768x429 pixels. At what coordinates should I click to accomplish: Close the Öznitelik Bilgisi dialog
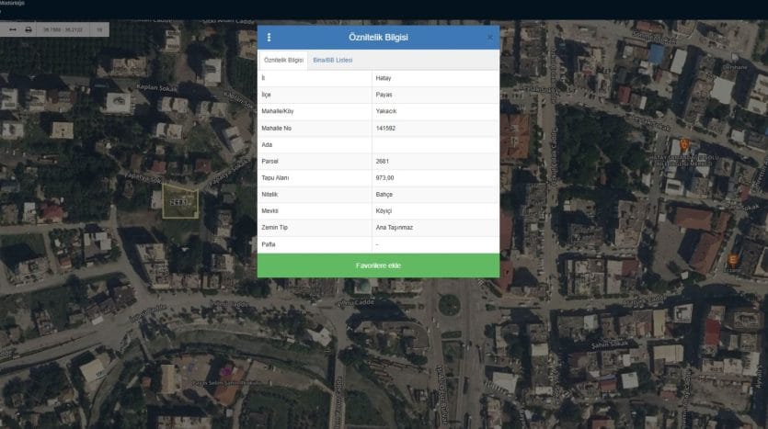tap(489, 38)
